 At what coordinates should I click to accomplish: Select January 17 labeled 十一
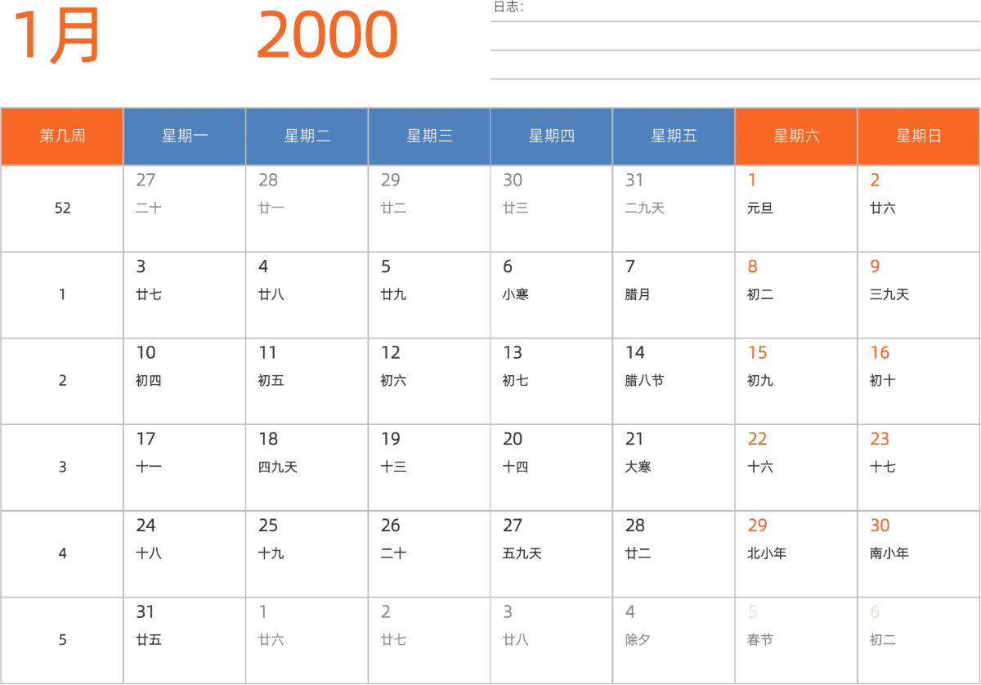point(185,468)
